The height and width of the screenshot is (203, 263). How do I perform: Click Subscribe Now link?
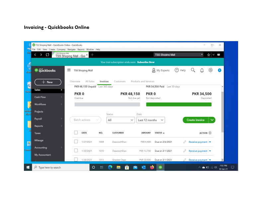pyautogui.click(x=146, y=62)
